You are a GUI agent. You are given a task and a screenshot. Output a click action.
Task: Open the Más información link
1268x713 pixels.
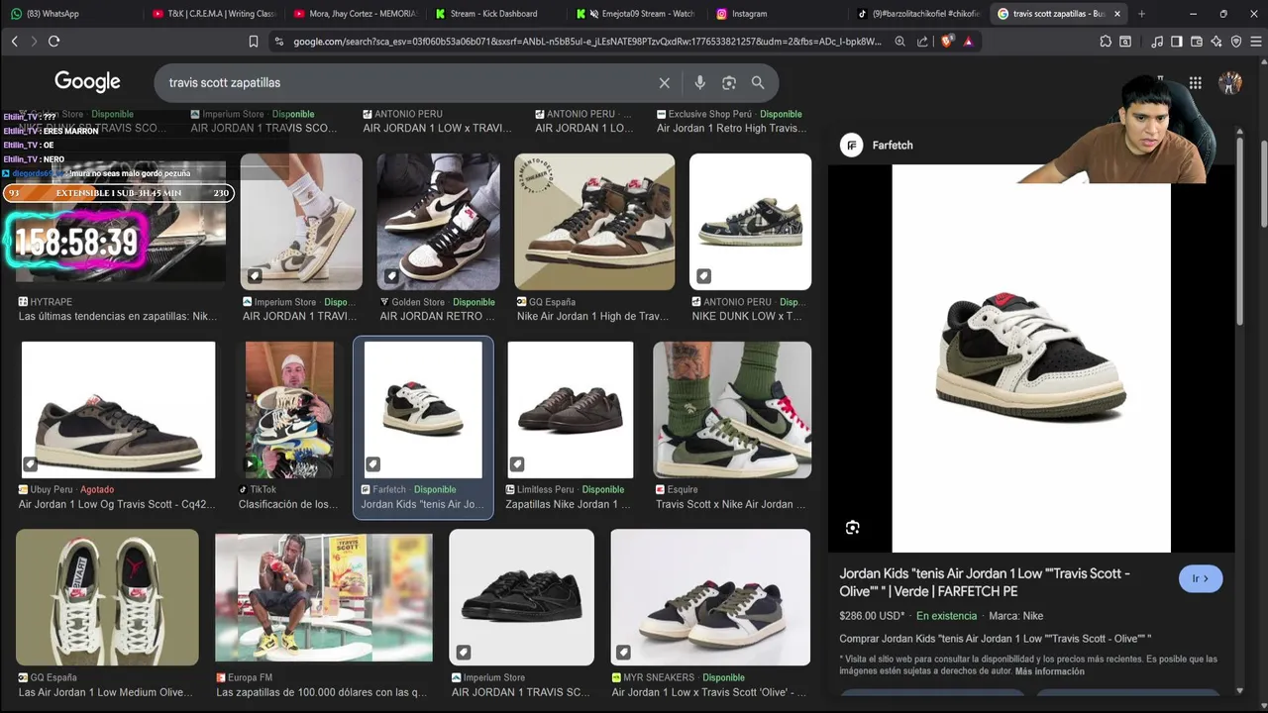click(1049, 671)
